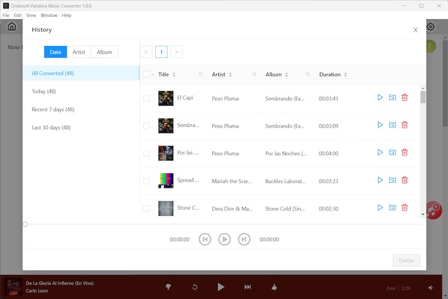The width and height of the screenshot is (448, 299).
Task: Click the red add-music floating button
Action: (x=434, y=210)
